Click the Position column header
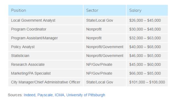Viewport: 177px width, 100px height. pos(46,10)
